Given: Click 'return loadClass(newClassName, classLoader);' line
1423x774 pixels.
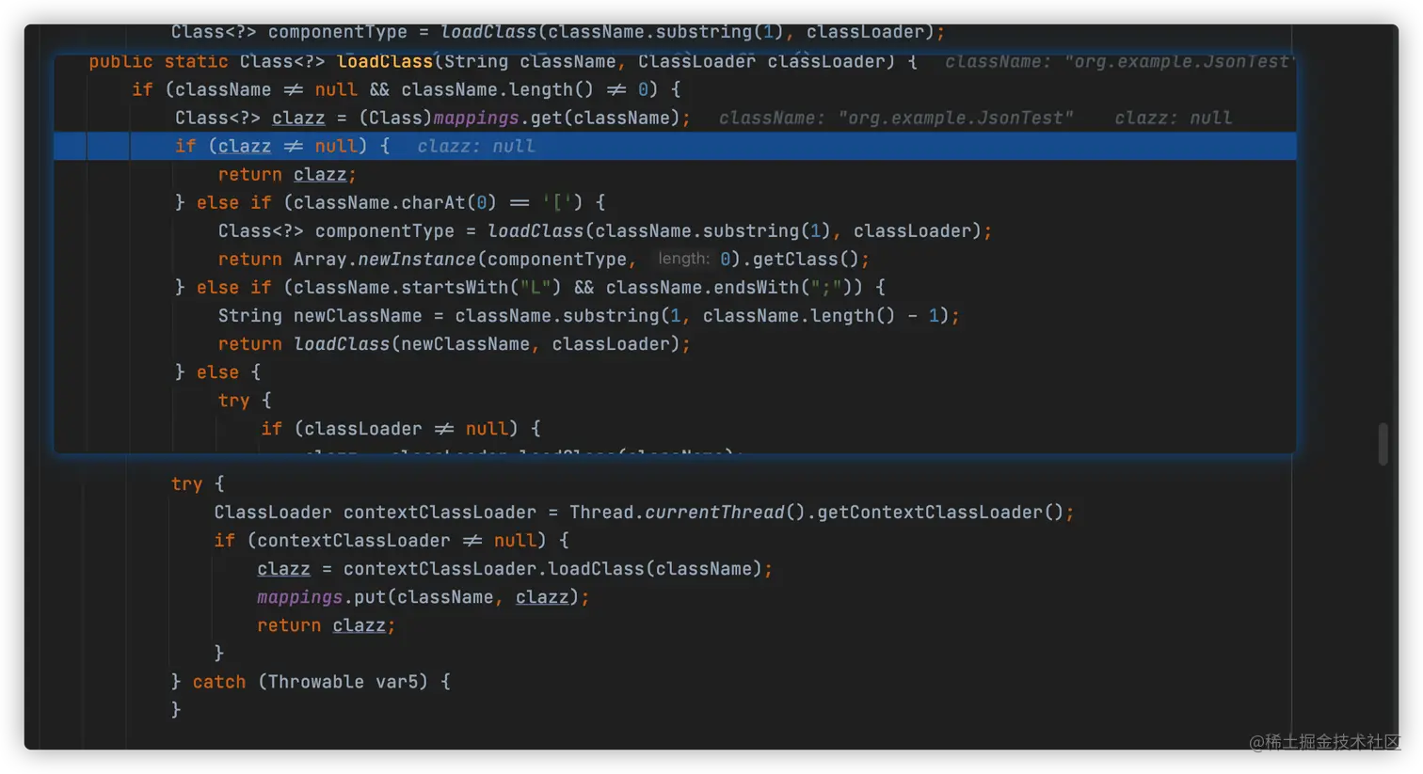Looking at the screenshot, I should [454, 343].
